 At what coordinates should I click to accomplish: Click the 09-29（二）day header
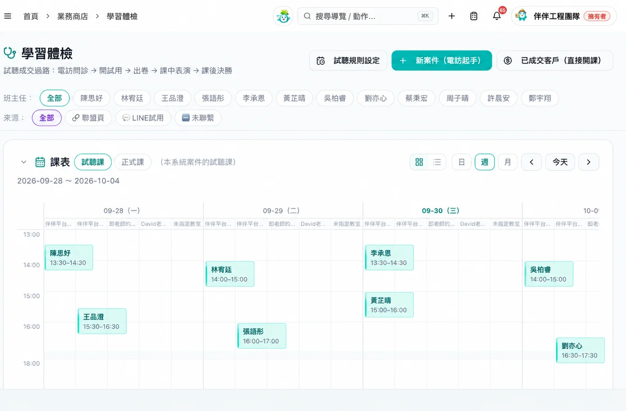pos(282,211)
